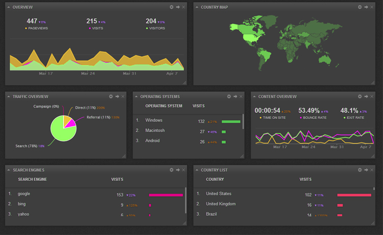Image resolution: width=383 pixels, height=235 pixels.
Task: Open Content Overview settings gear
Action: click(360, 96)
